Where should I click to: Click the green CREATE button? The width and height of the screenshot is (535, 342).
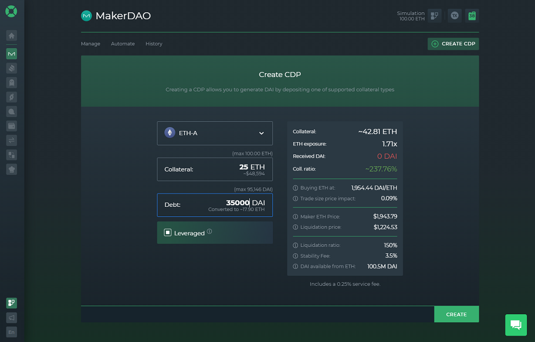pyautogui.click(x=456, y=314)
